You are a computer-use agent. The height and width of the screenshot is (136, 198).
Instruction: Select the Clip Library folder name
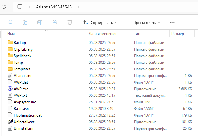23,49
